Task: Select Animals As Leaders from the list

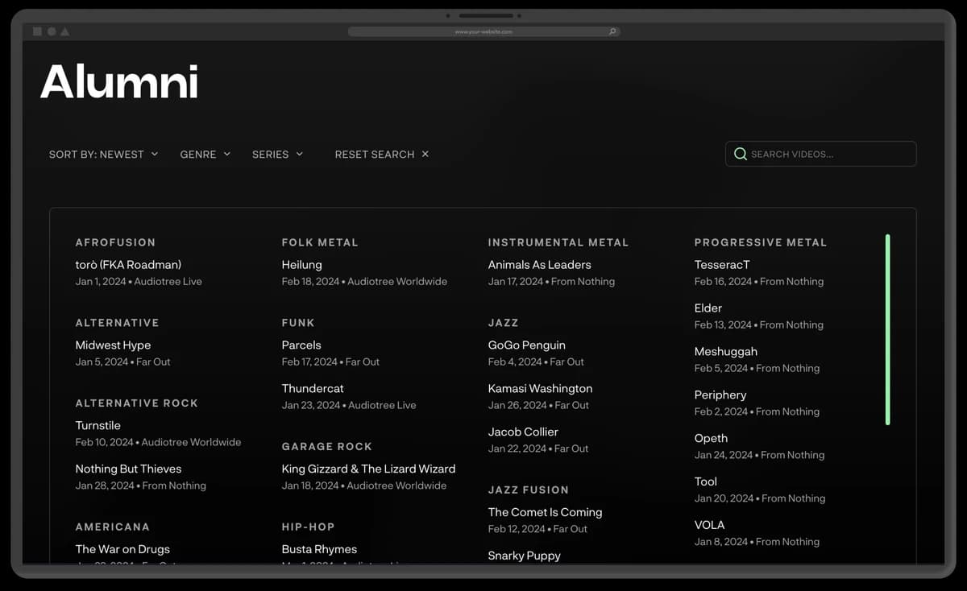Action: [539, 265]
